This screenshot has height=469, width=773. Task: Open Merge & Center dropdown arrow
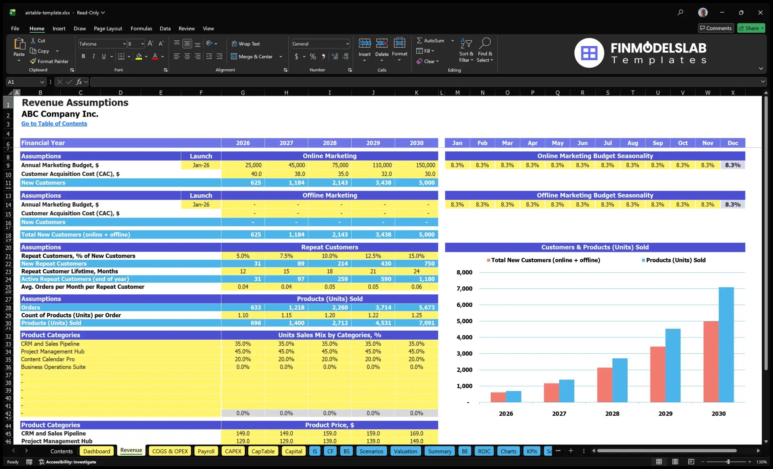tap(281, 57)
